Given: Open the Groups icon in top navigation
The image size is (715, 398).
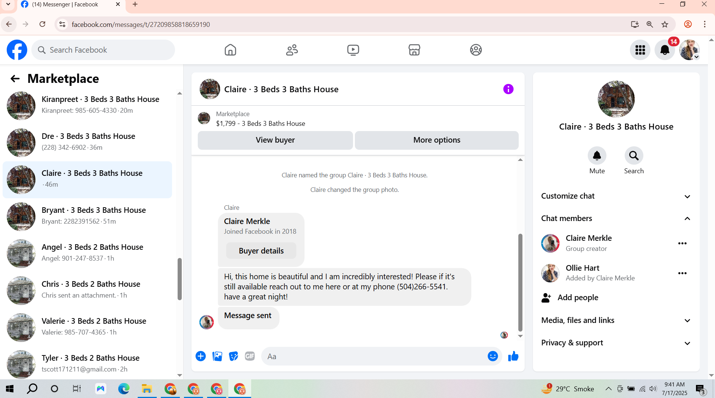Looking at the screenshot, I should pos(476,50).
